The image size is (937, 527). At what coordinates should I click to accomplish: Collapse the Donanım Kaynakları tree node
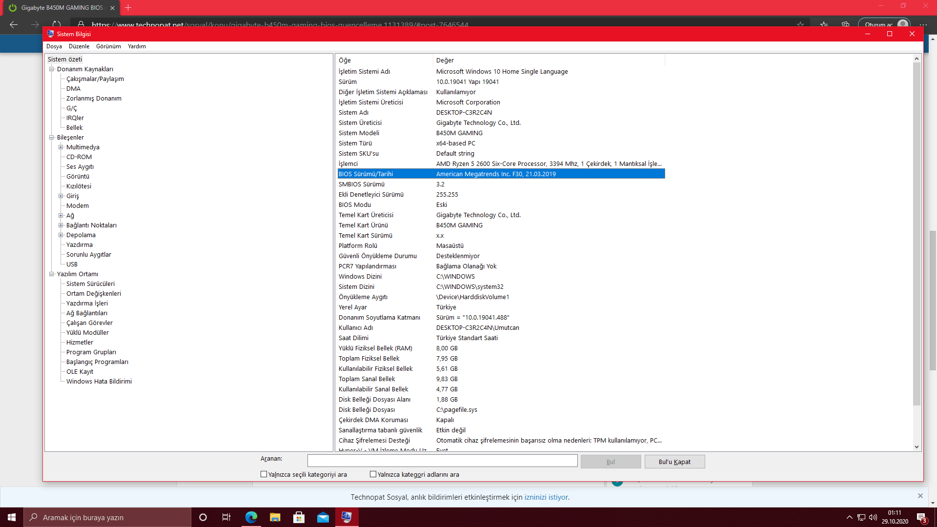51,69
